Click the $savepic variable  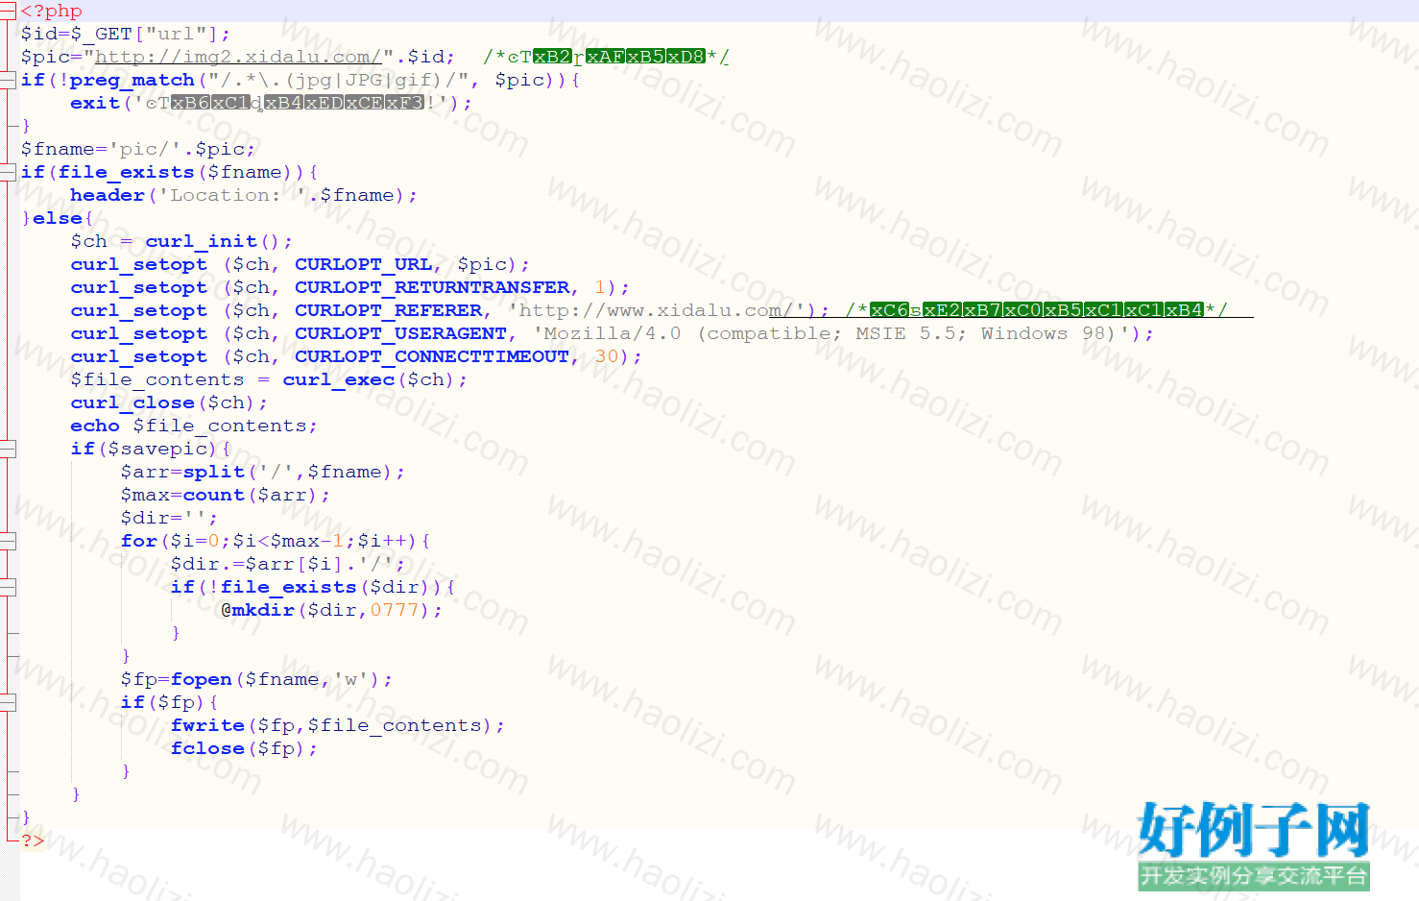157,449
